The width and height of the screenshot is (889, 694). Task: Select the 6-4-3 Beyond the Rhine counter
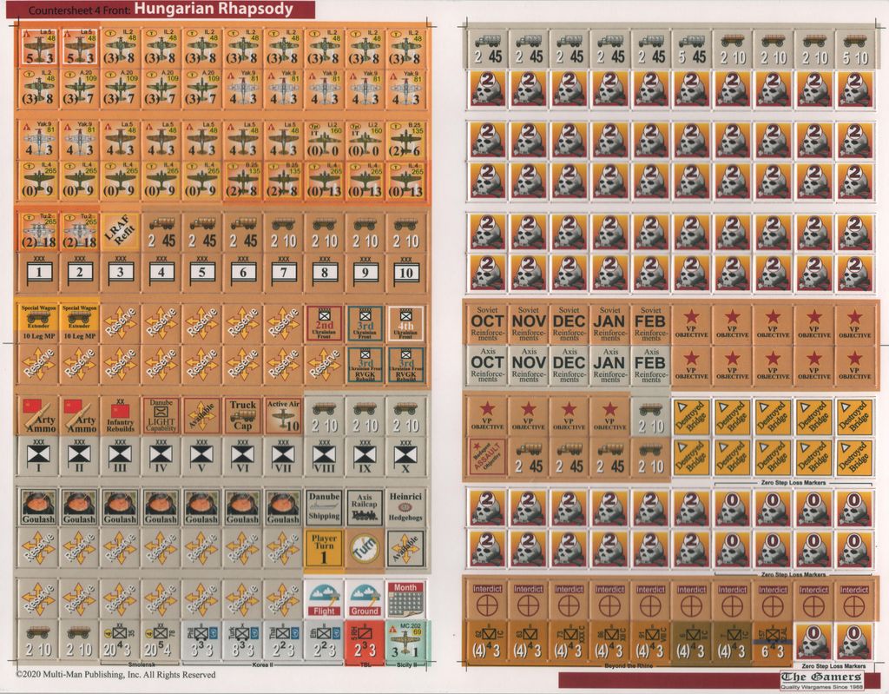click(774, 641)
